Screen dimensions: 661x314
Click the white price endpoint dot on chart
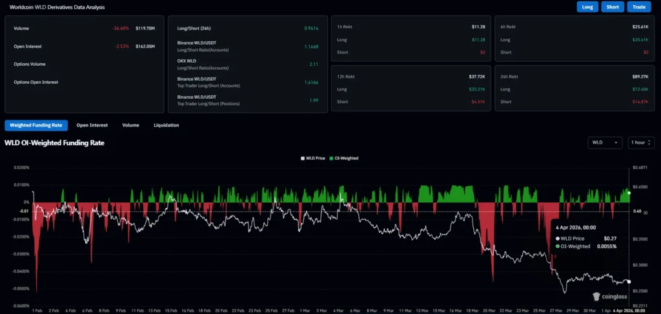(x=629, y=282)
